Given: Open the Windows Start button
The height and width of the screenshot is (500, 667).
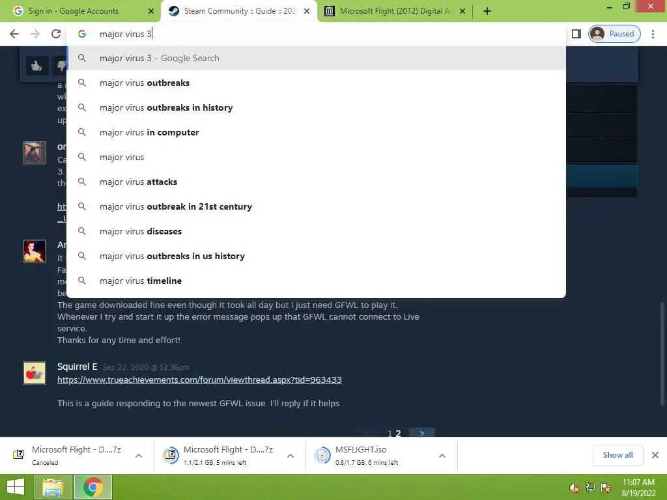Looking at the screenshot, I should 16,487.
